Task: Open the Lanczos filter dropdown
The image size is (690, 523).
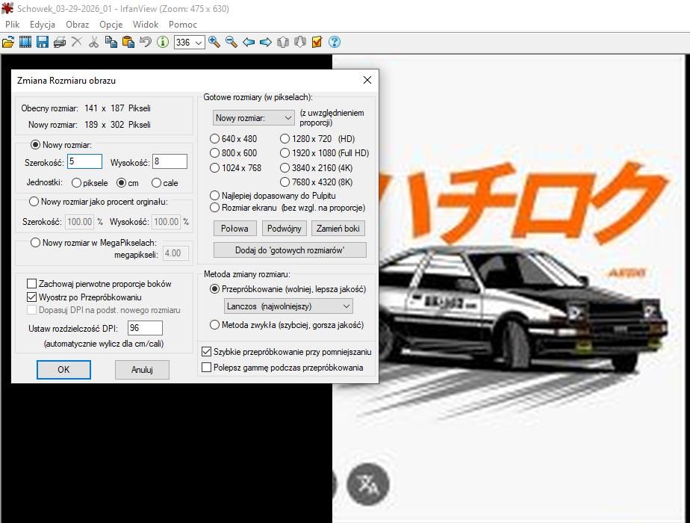Action: pos(288,306)
